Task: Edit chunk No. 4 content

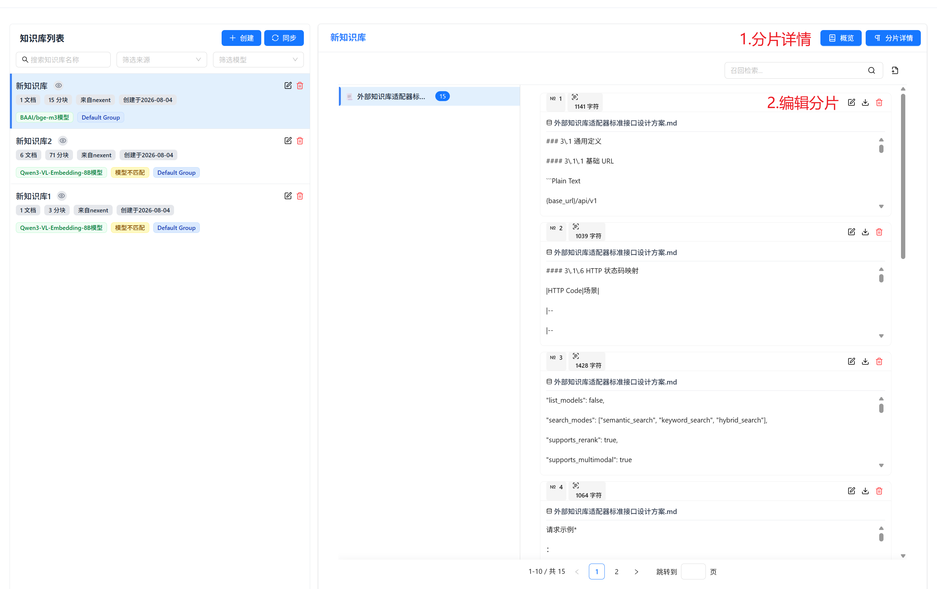Action: pos(851,491)
